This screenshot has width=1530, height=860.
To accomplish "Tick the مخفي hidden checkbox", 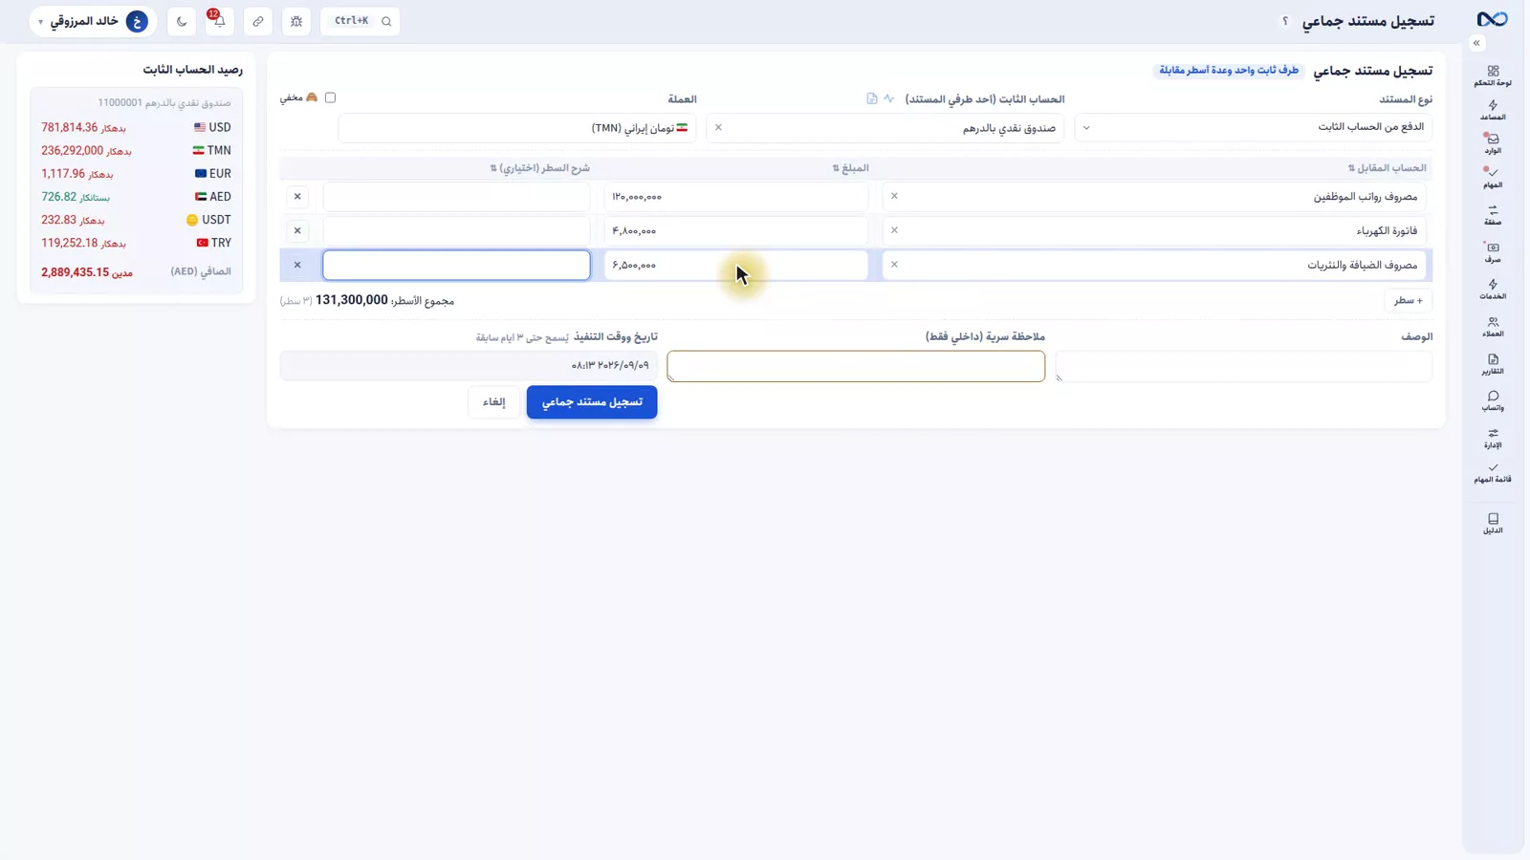I will [x=331, y=97].
